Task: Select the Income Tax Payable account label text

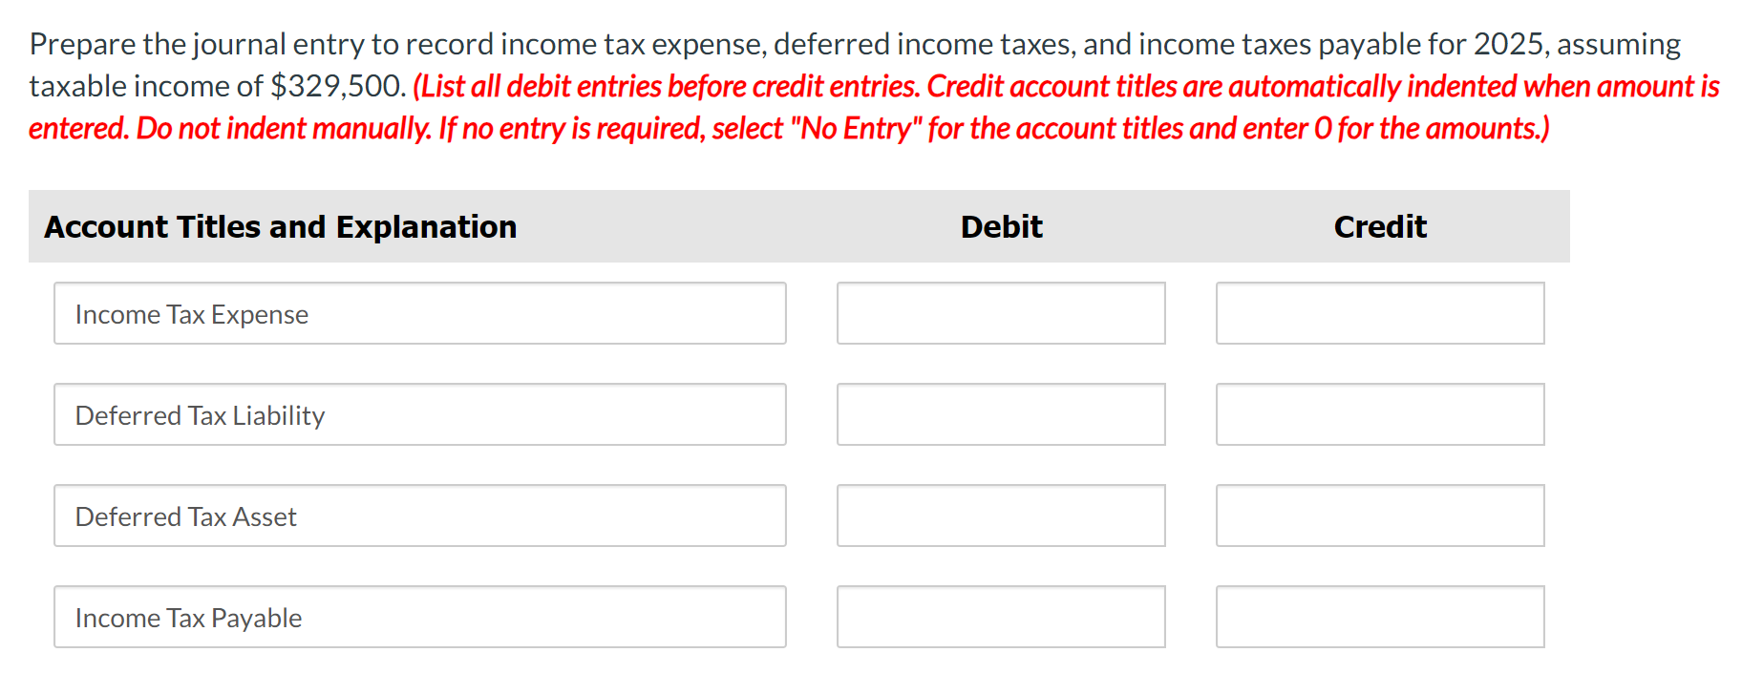Action: click(188, 617)
